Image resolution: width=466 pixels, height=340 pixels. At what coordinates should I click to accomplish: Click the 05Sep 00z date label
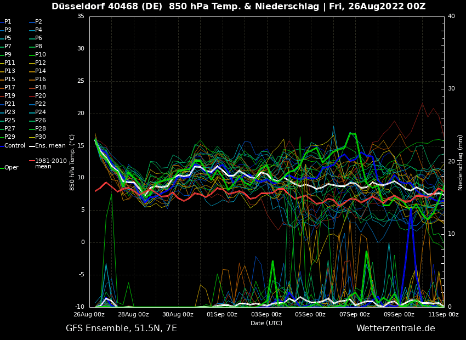[310, 315]
